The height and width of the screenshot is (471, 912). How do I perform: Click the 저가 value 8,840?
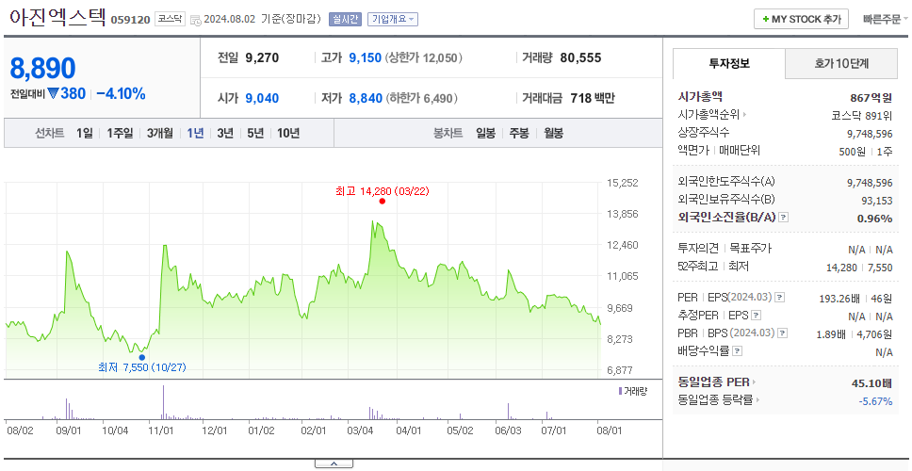(x=366, y=98)
